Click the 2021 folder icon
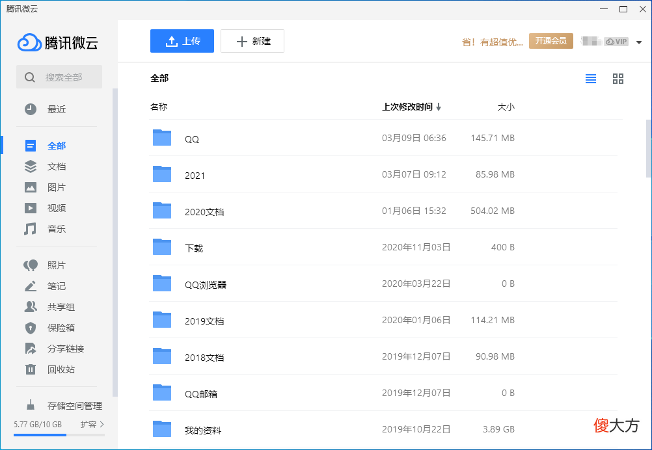Image resolution: width=652 pixels, height=450 pixels. pyautogui.click(x=162, y=174)
